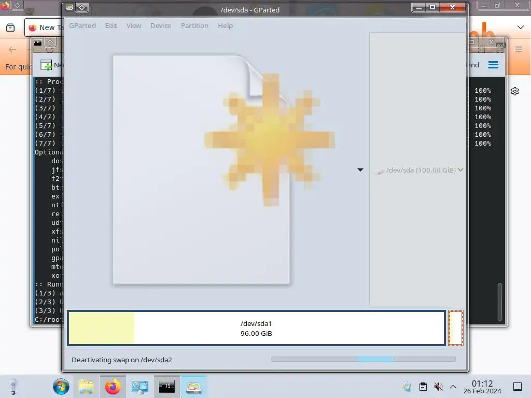
Task: Click the terminal window's diamond pin button
Action: pyautogui.click(x=50, y=42)
